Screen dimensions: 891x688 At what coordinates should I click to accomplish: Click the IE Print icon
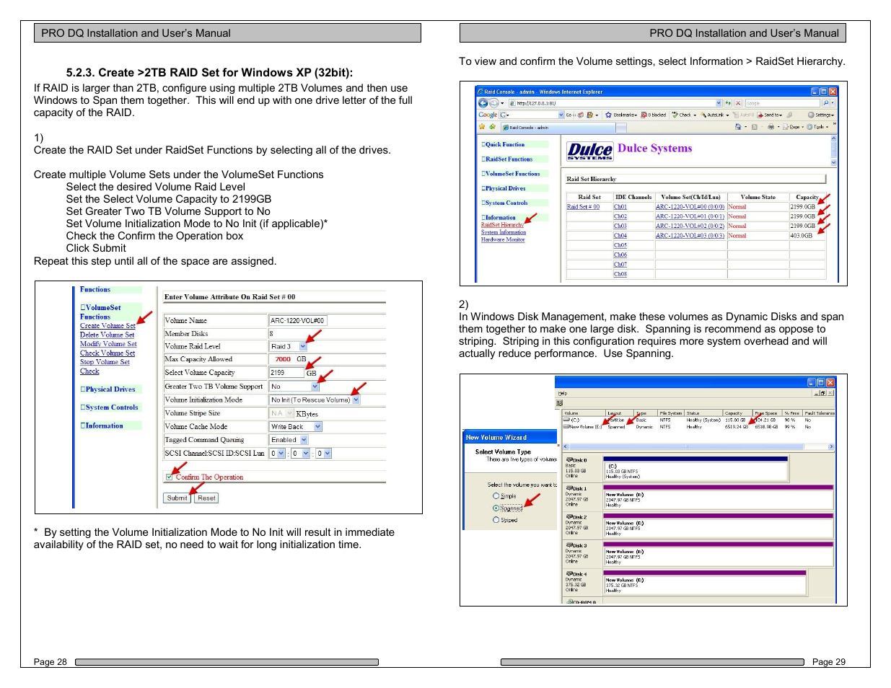click(x=771, y=127)
